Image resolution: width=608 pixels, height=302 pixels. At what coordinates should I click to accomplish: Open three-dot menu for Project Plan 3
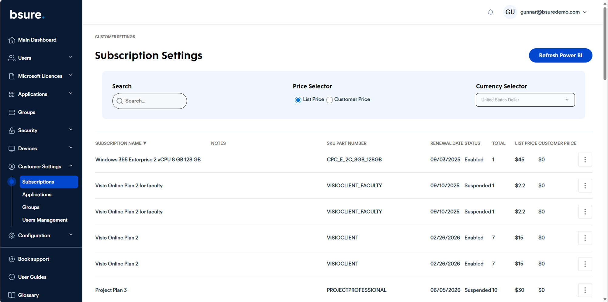coord(585,290)
